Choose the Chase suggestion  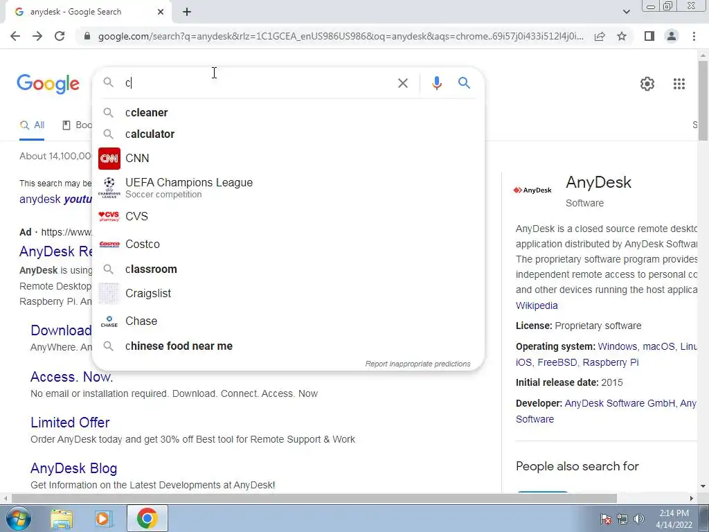287,321
